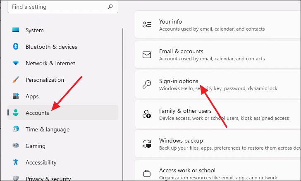Click the Accounts person icon
The height and width of the screenshot is (181, 301).
click(16, 112)
